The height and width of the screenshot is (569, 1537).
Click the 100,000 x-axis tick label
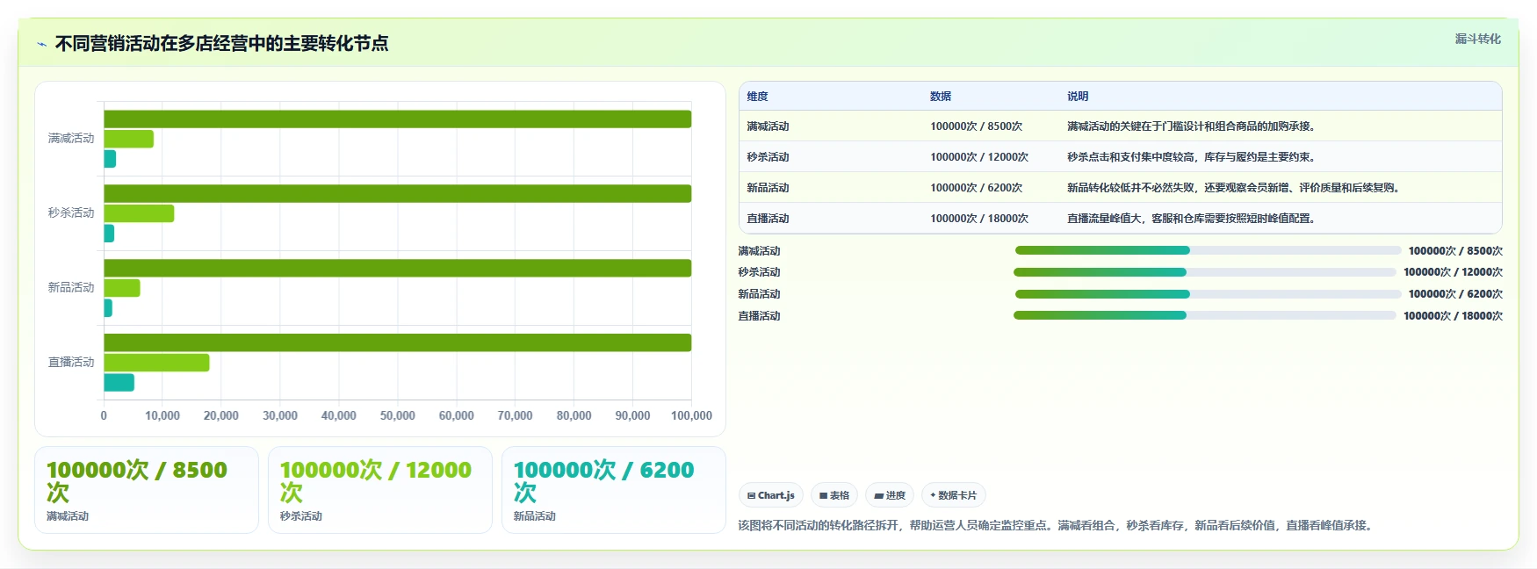coord(691,416)
